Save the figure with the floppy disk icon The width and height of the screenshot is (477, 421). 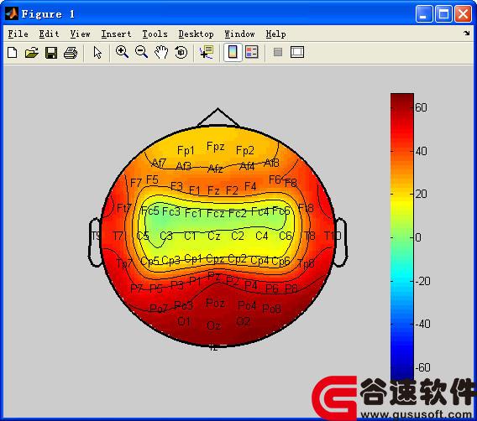51,53
